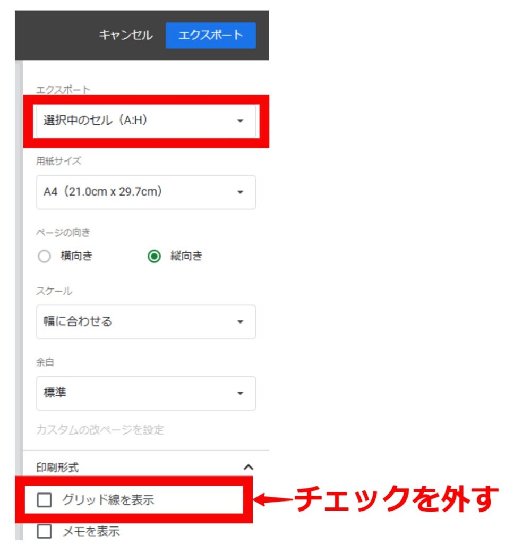The height and width of the screenshot is (544, 514).
Task: Click the カスタムの改ページを設定 link
Action: tap(100, 430)
